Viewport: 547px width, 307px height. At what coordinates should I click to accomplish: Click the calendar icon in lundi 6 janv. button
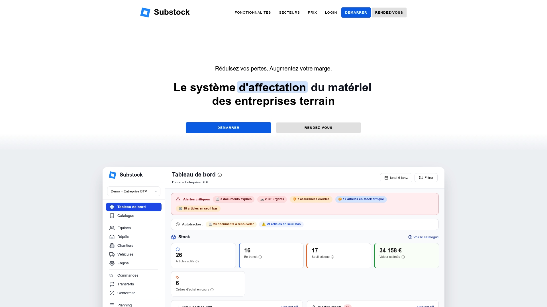[386, 178]
